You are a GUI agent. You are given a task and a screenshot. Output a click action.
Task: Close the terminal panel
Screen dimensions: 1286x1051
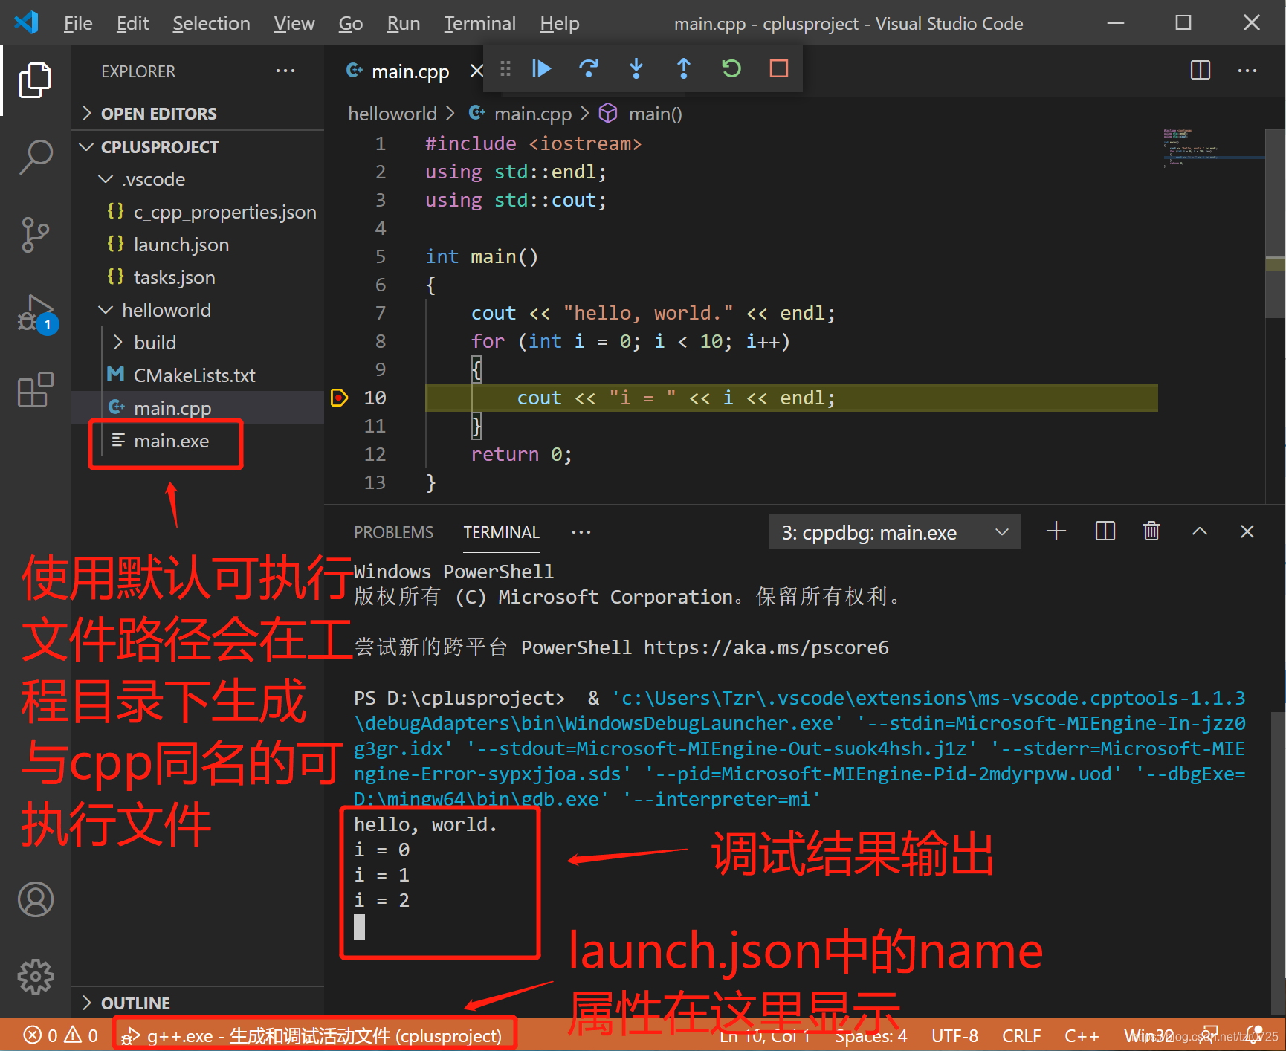(x=1247, y=531)
